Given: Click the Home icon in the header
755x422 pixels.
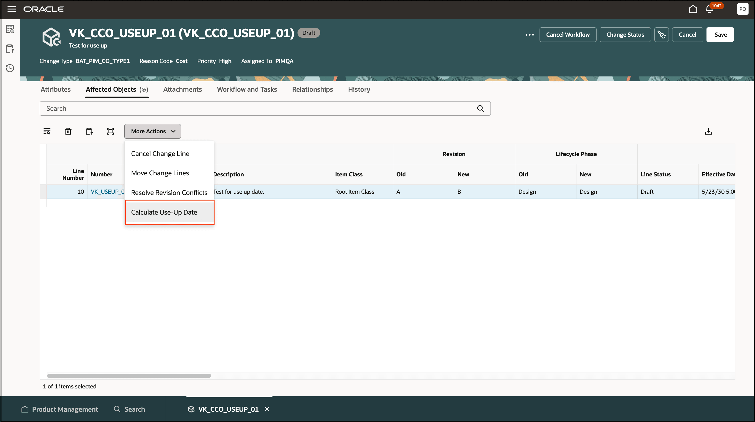Looking at the screenshot, I should (x=693, y=9).
